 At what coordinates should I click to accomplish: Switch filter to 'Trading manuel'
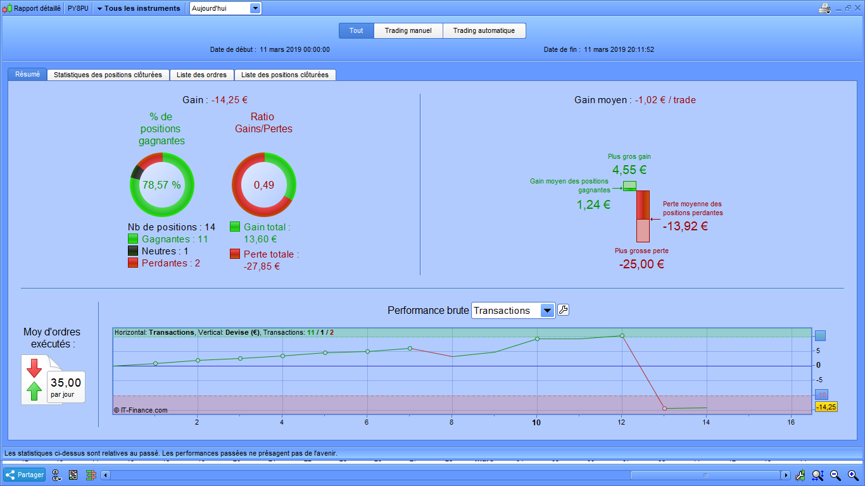point(408,30)
